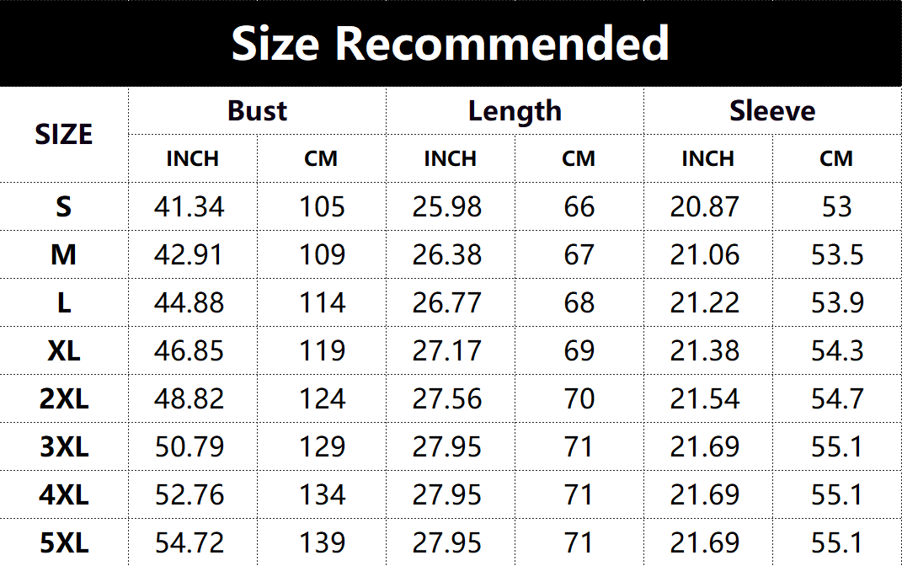Select the Bust column header
This screenshot has width=902, height=566.
tap(257, 111)
